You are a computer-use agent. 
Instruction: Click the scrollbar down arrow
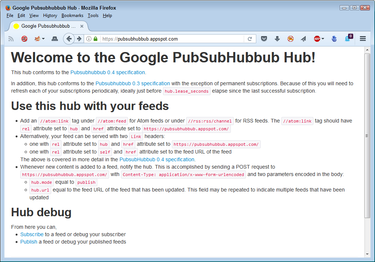367,254
